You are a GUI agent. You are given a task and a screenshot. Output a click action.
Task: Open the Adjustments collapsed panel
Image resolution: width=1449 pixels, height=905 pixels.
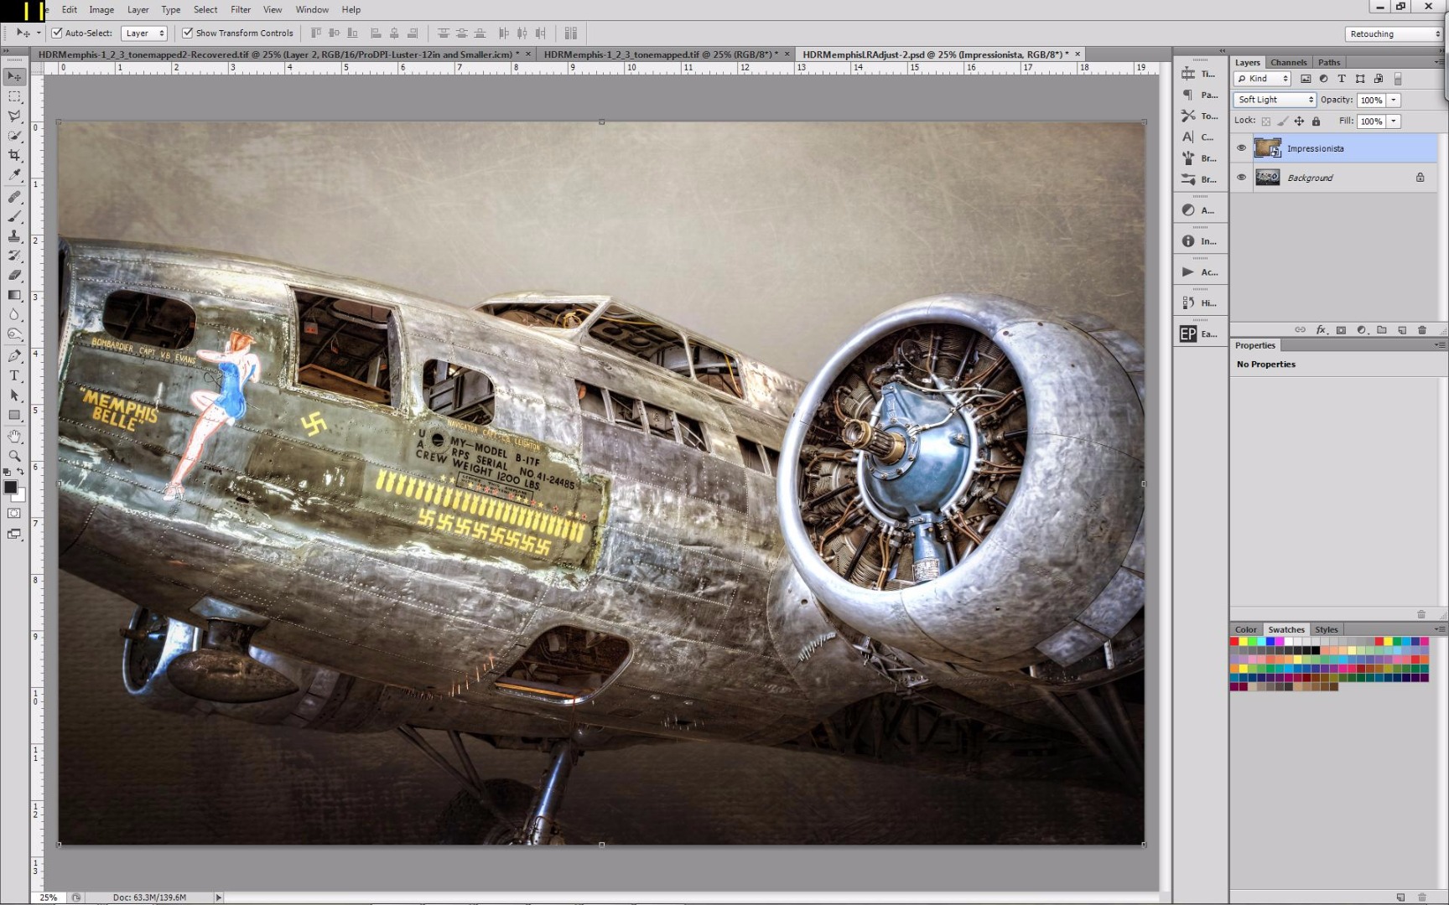pos(1199,209)
